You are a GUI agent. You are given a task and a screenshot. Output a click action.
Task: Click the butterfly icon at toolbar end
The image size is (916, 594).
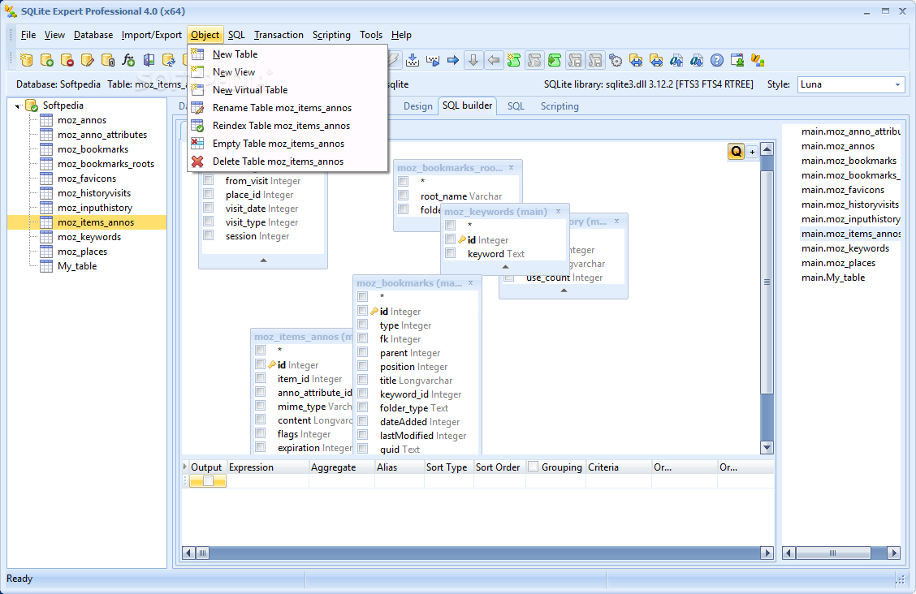coord(758,60)
